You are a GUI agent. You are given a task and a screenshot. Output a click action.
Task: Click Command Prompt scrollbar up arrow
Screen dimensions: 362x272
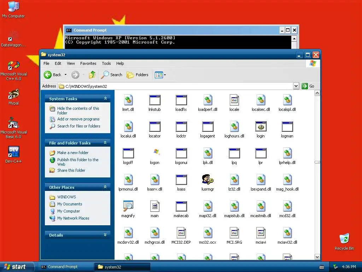(294, 39)
